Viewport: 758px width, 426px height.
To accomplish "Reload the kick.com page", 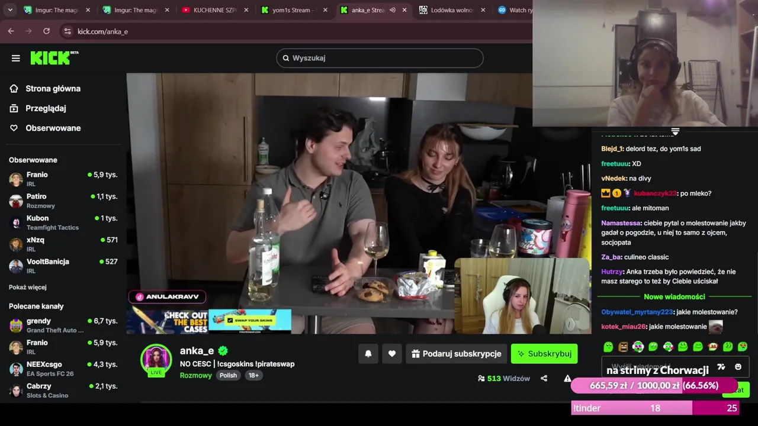I will click(46, 31).
